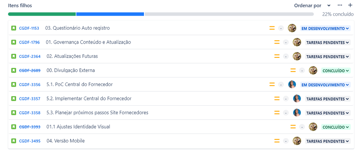Click assignee avatar on PoC Central do Fornecedor

(x=292, y=84)
